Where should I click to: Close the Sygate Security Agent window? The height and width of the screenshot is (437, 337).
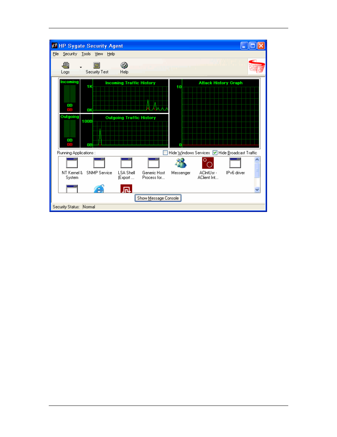click(x=261, y=46)
